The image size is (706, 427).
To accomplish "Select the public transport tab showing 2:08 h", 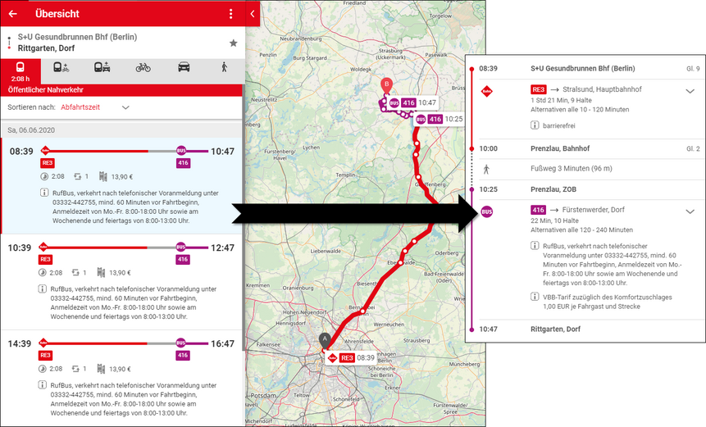I will click(x=20, y=71).
